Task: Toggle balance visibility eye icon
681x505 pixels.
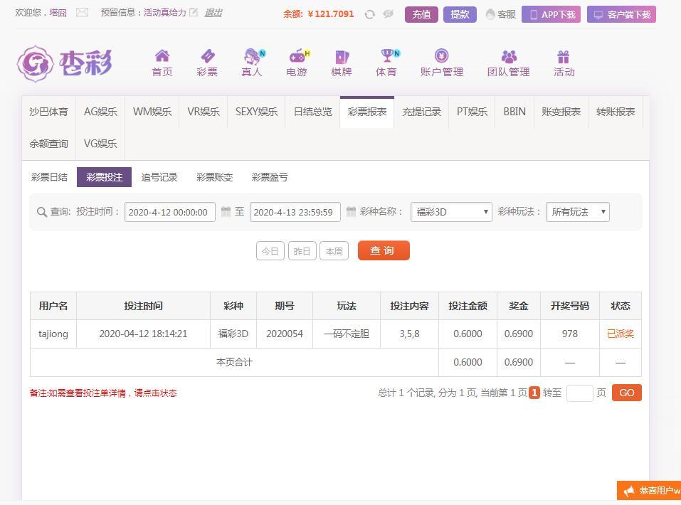Action: point(388,14)
